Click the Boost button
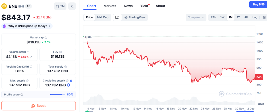 pyautogui.click(x=39, y=106)
